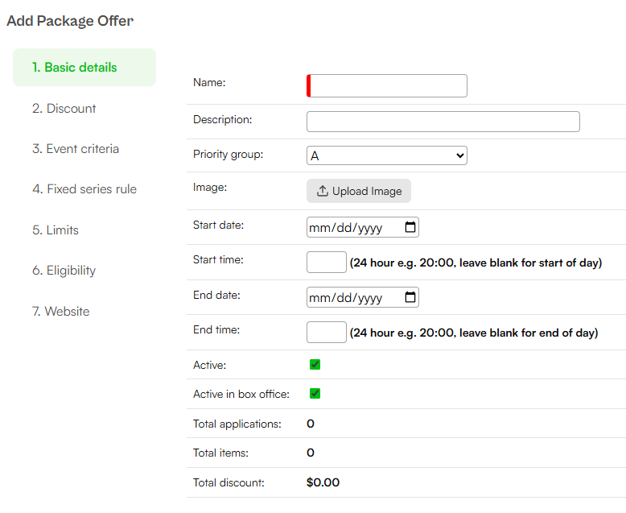Switch to the Discount step
This screenshot has height=513, width=626.
(64, 108)
